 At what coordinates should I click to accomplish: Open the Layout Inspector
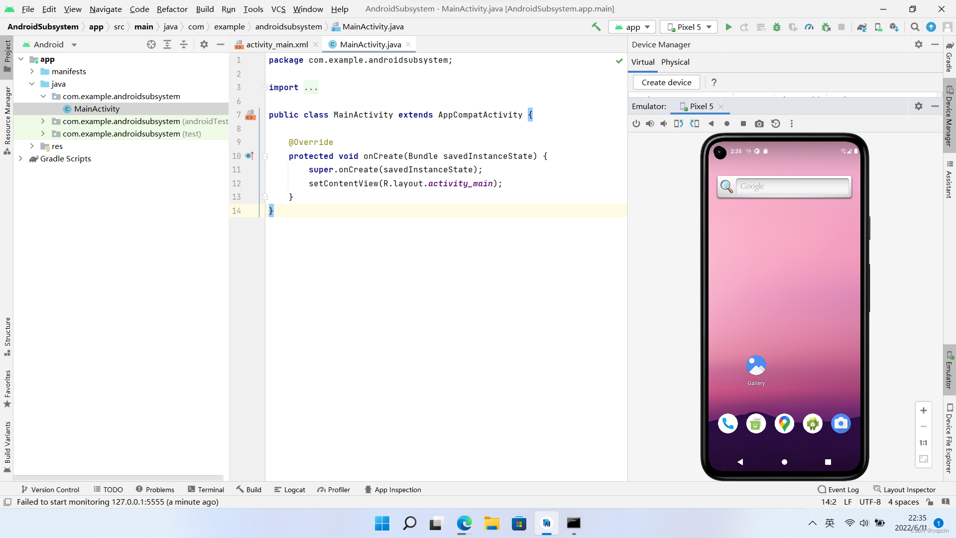point(905,490)
